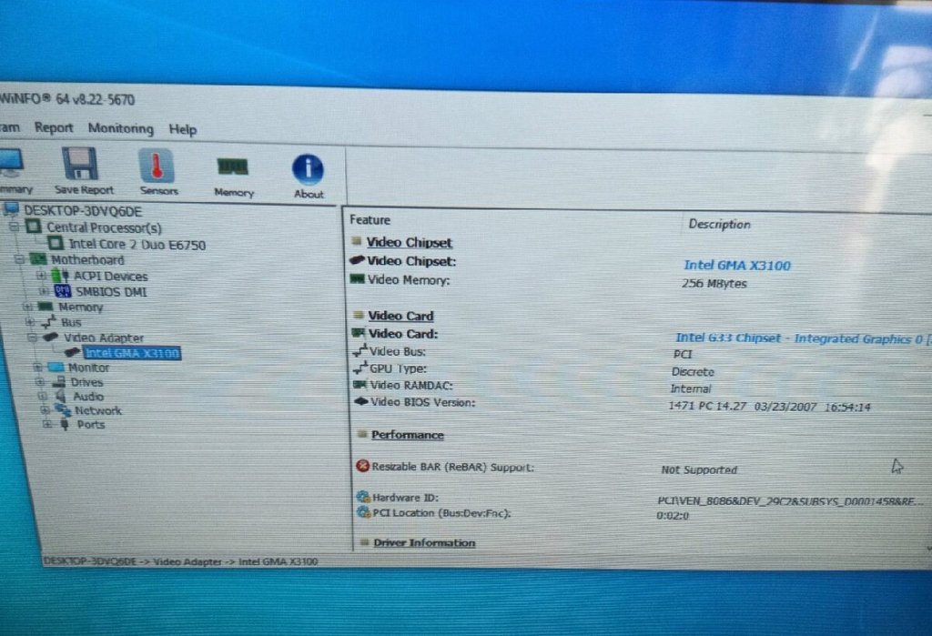Click the Video Memory row icon
Image resolution: width=932 pixels, height=636 pixels.
pyautogui.click(x=357, y=278)
